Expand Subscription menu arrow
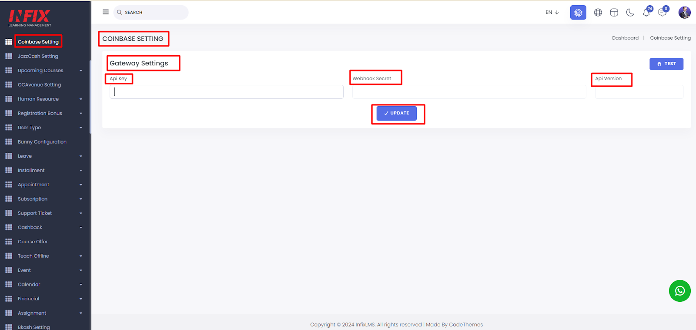The width and height of the screenshot is (696, 330). point(81,199)
